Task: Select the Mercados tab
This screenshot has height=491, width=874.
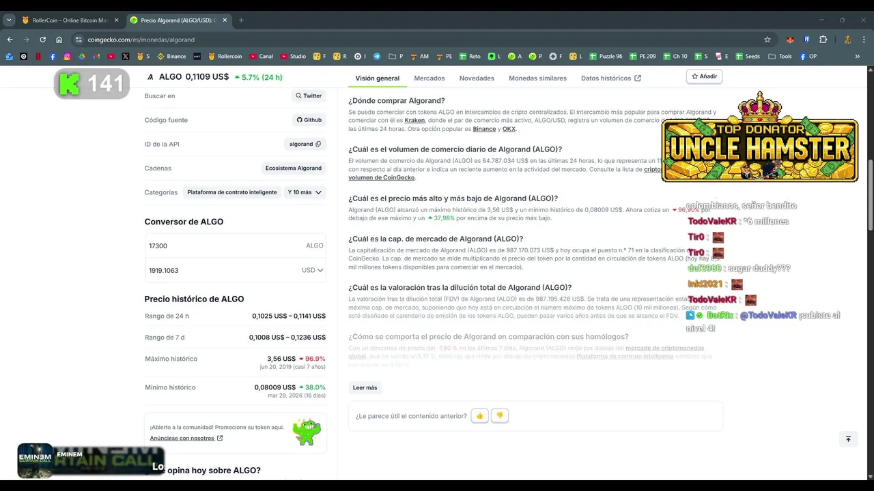Action: coord(429,78)
